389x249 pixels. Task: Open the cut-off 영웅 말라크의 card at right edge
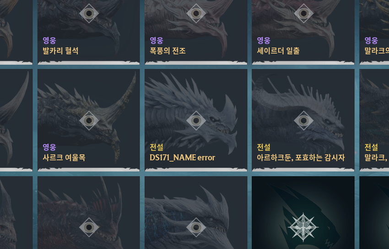point(374,32)
